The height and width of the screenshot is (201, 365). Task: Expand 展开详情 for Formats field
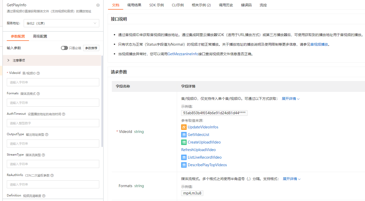click(x=292, y=179)
